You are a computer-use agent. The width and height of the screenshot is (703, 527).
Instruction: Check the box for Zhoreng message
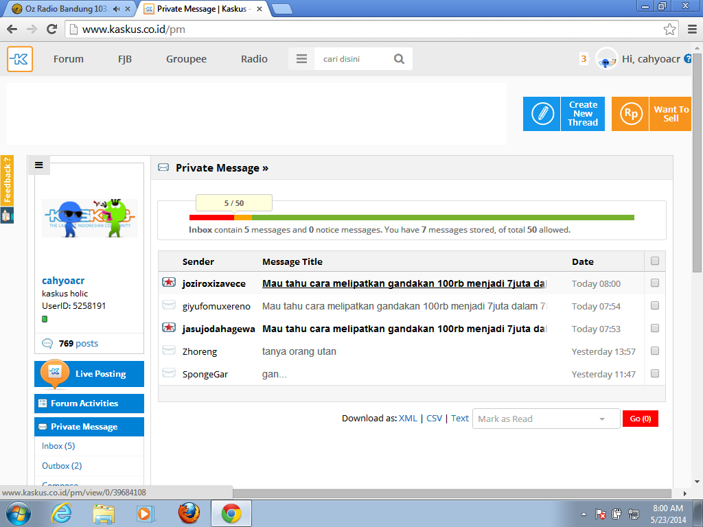coord(654,351)
